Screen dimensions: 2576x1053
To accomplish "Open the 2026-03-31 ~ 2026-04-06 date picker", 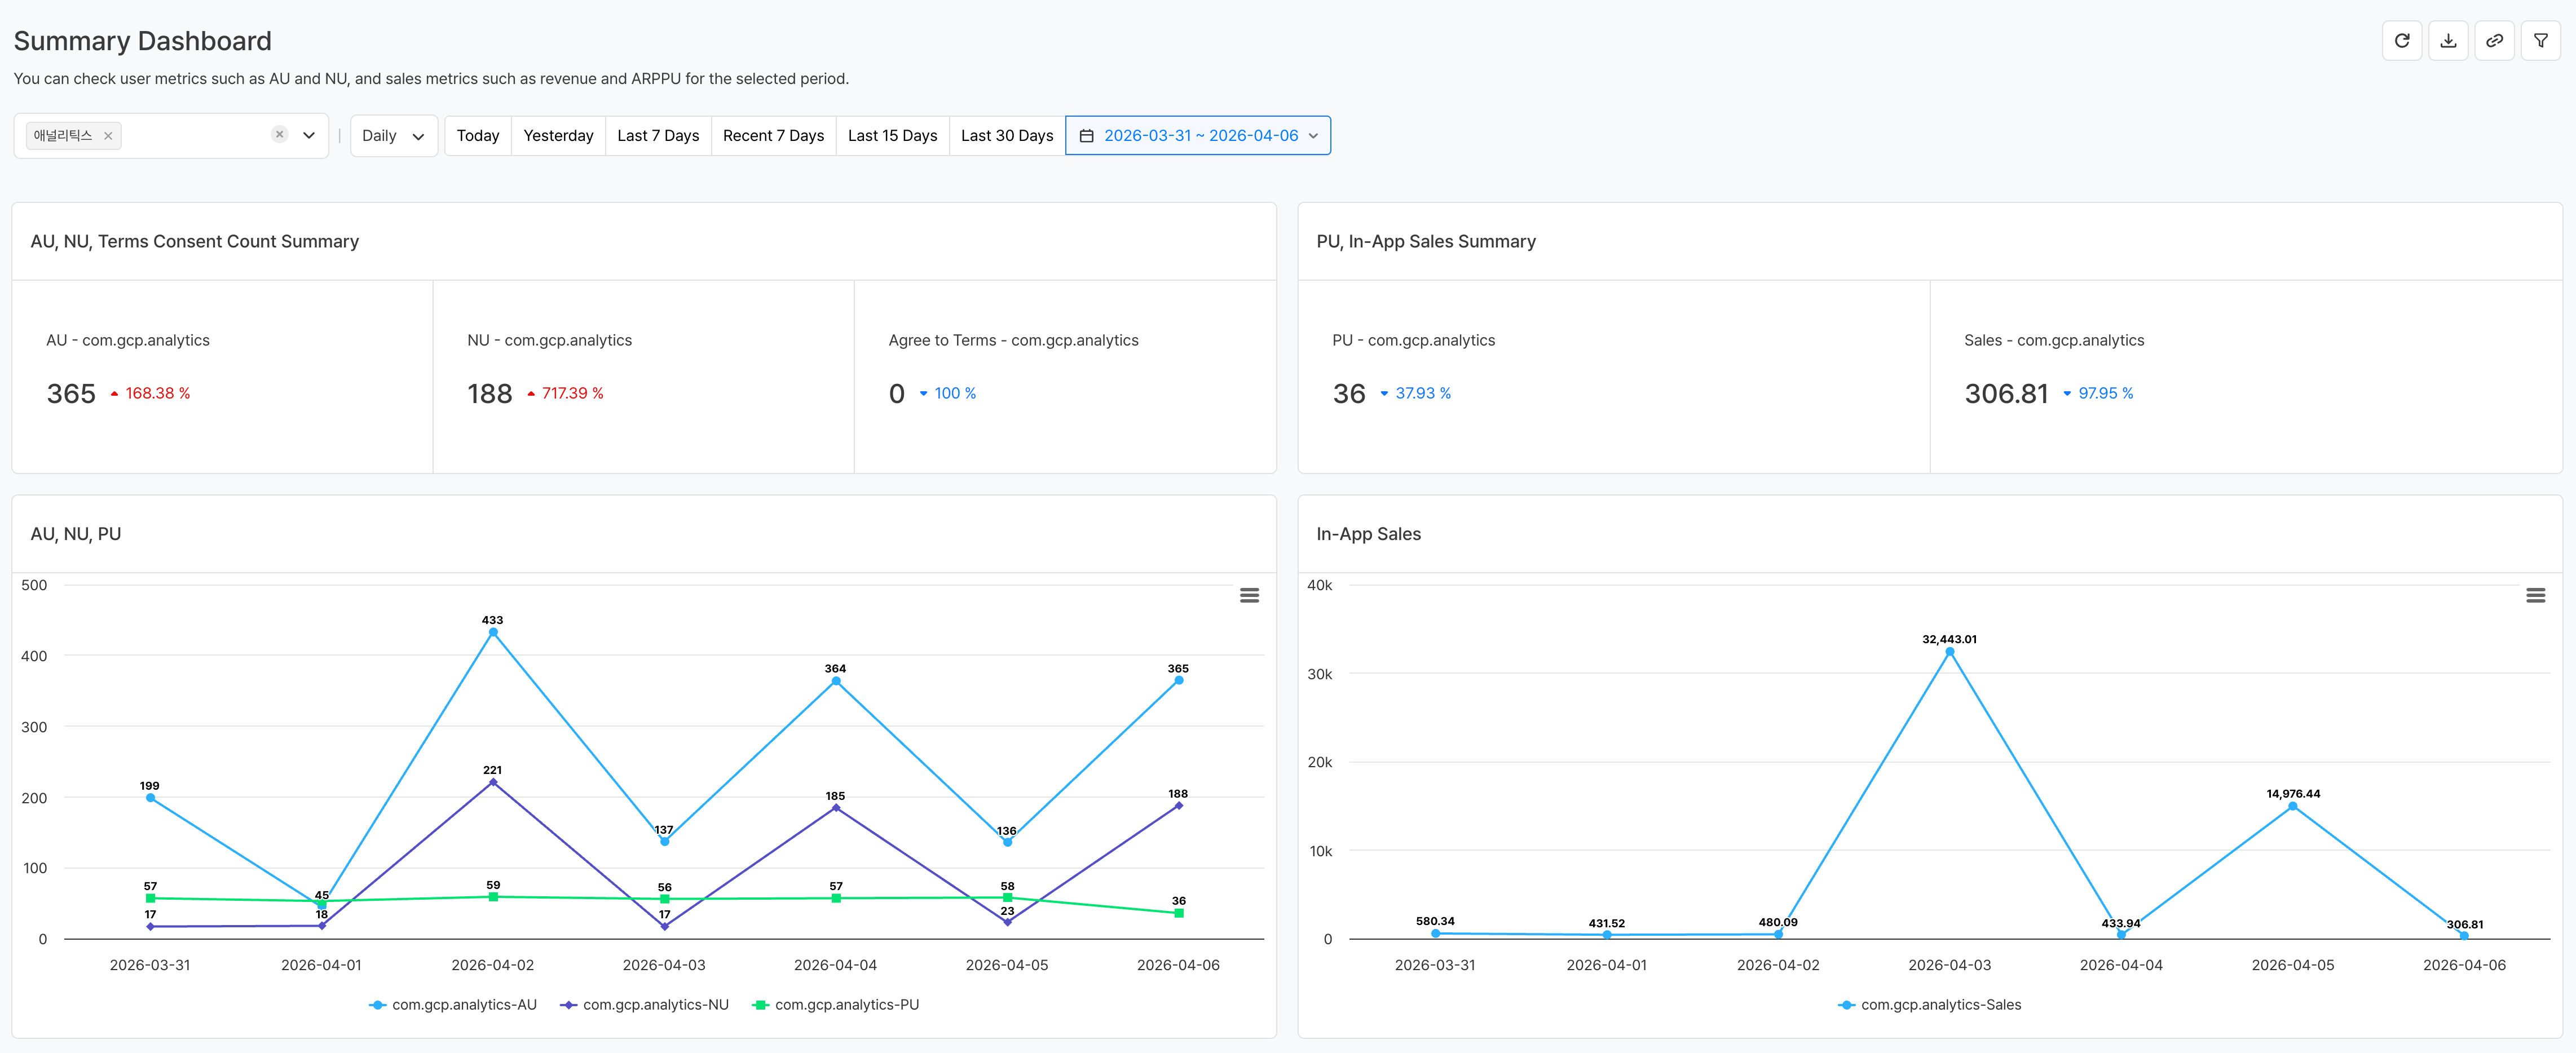I will click(x=1200, y=136).
